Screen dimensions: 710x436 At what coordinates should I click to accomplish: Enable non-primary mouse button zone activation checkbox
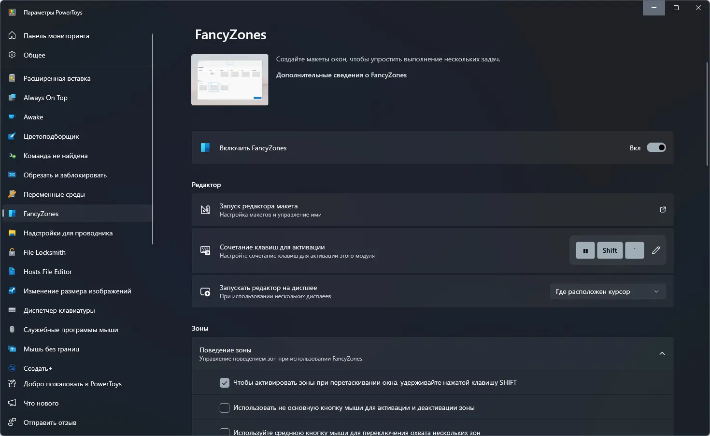pos(225,407)
